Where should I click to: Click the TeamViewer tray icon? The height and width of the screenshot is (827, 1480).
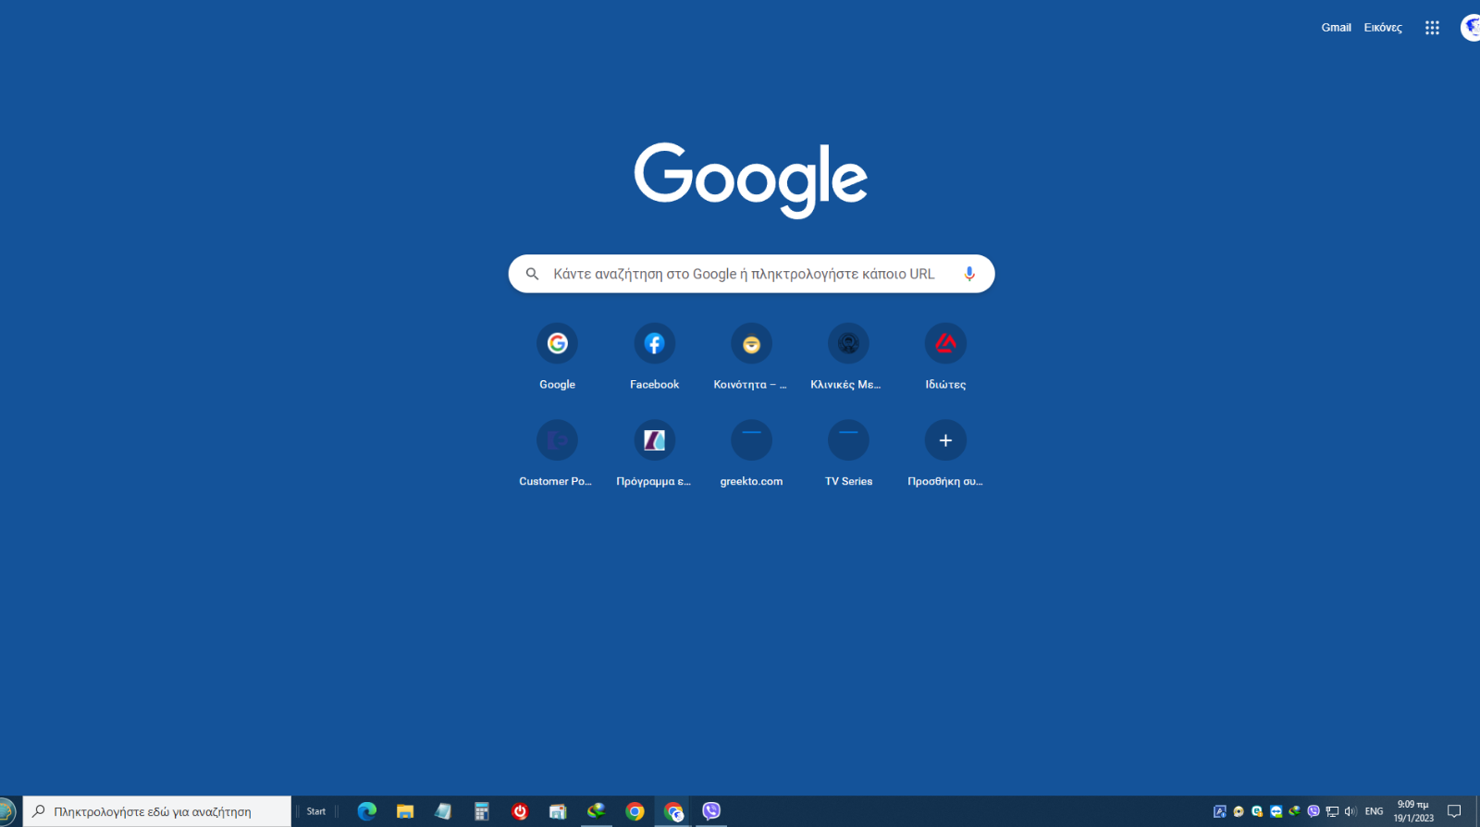(1276, 811)
